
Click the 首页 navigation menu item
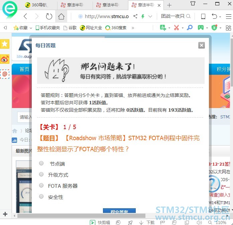pyautogui.click(x=24, y=69)
